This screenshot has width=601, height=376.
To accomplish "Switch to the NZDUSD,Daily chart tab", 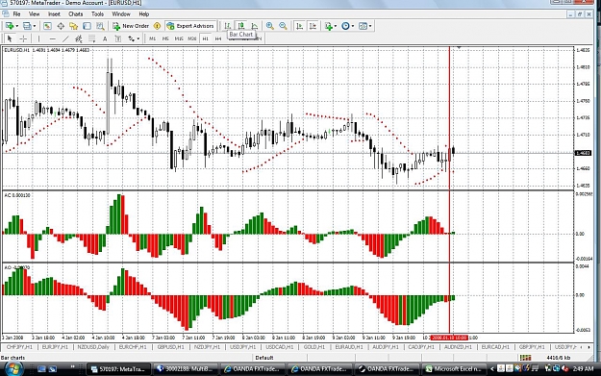I will tap(93, 347).
